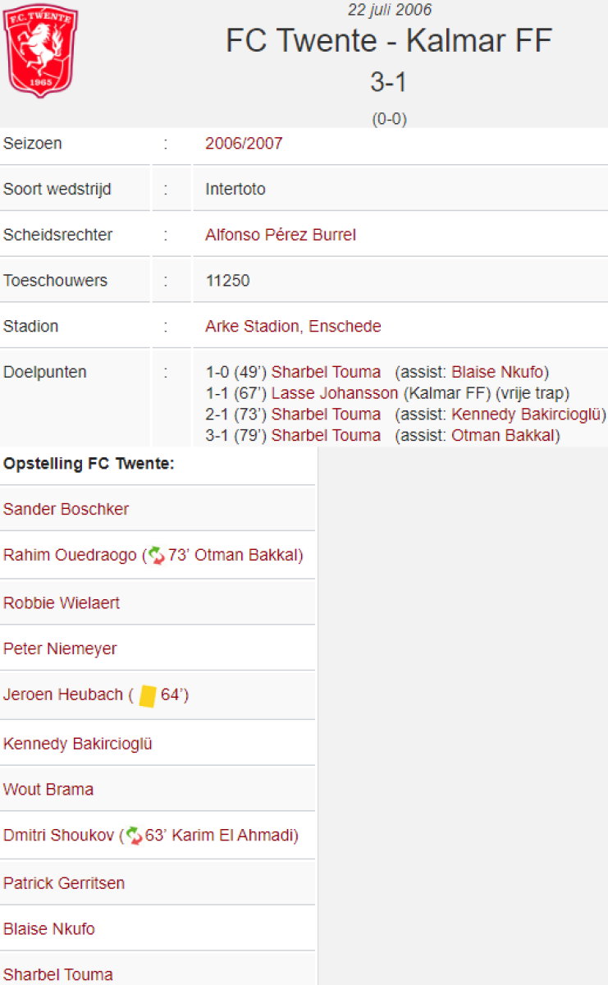The image size is (608, 985).
Task: Select Sander Boschker in the lineup
Action: [x=66, y=509]
